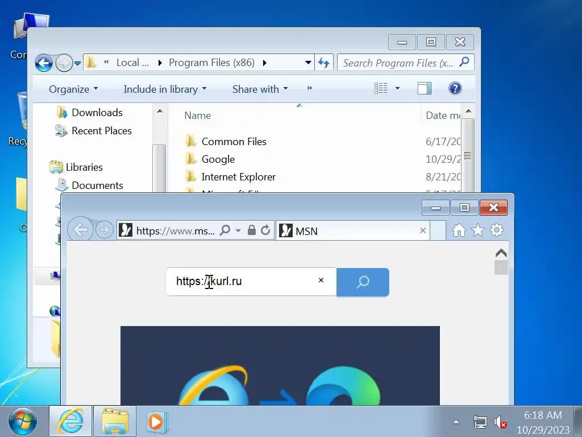The image size is (582, 437).
Task: Click the blue MSN search button
Action: [x=363, y=282]
